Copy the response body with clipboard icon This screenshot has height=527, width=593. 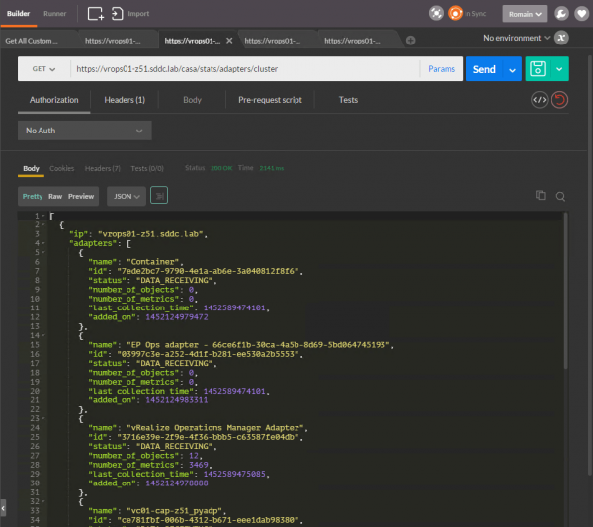pos(541,195)
